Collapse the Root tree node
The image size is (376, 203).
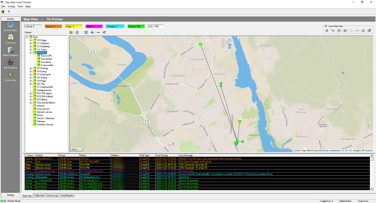(x=27, y=37)
